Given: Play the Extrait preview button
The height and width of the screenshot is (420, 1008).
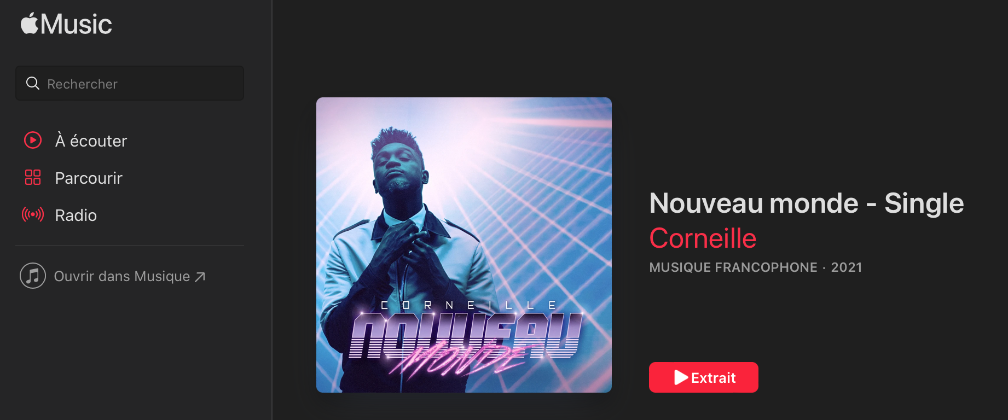Looking at the screenshot, I should (704, 377).
